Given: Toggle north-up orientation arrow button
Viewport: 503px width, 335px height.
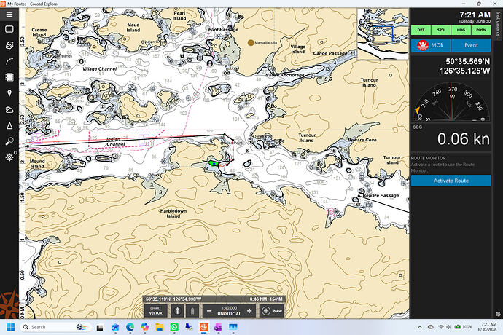Looking at the screenshot, I should pos(177,311).
